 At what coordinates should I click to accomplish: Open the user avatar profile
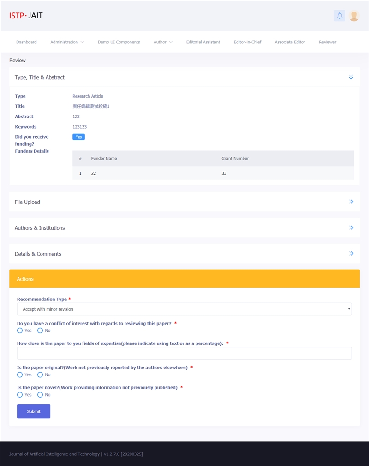click(x=354, y=16)
